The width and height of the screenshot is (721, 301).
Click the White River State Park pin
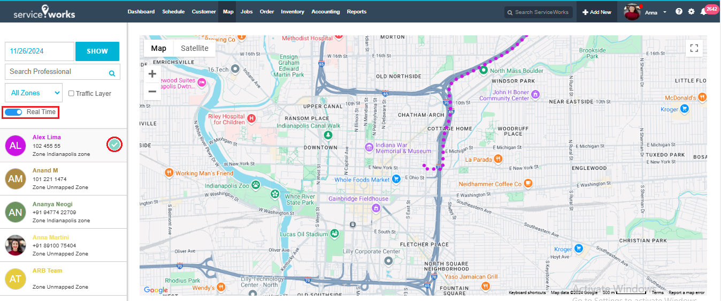coord(275,194)
